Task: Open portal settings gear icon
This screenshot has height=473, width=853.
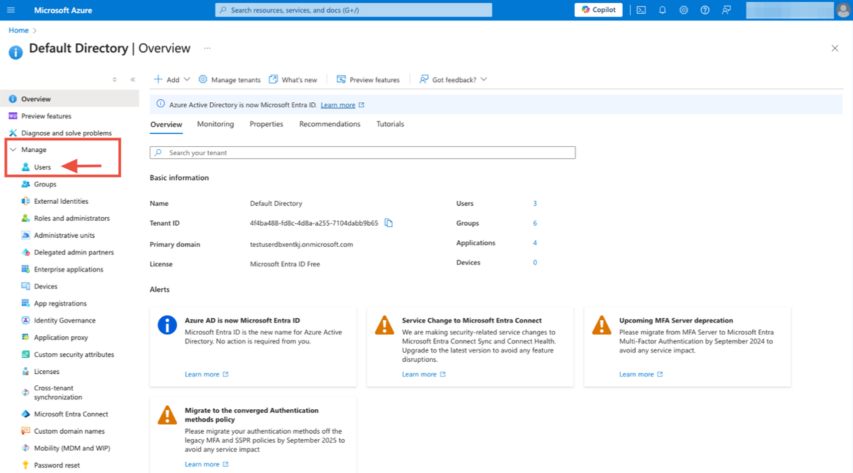Action: point(684,10)
